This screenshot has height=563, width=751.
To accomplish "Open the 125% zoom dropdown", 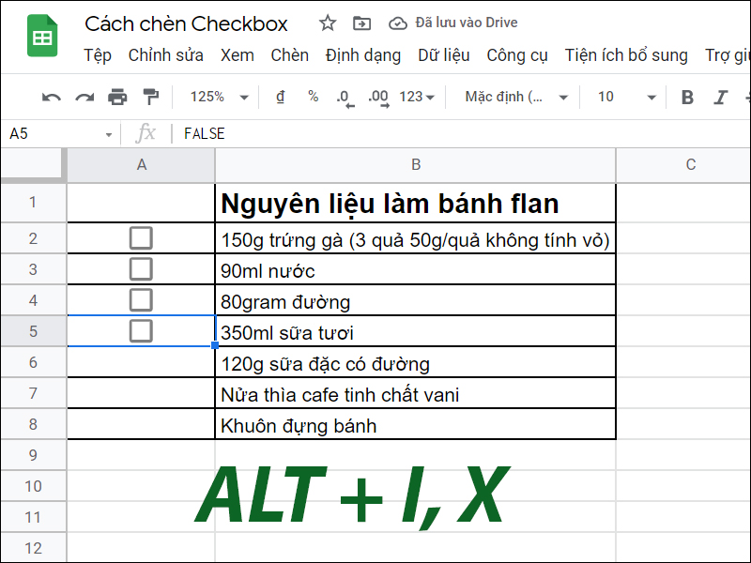I will coord(220,98).
